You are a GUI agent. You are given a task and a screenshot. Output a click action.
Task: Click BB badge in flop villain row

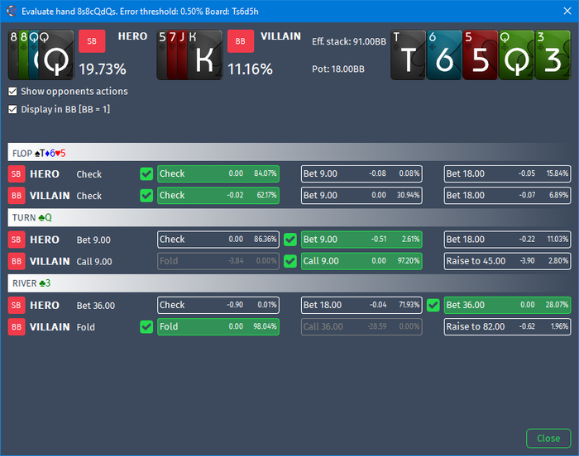click(x=17, y=196)
